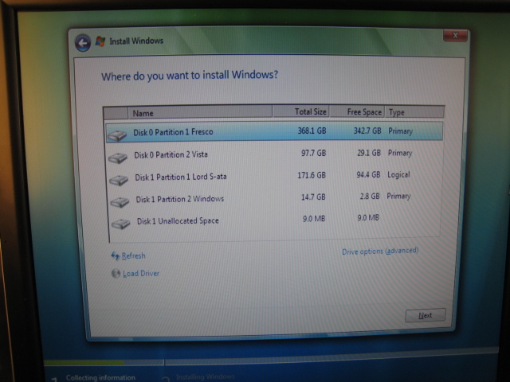
Task: Click the 97.7 GB total size value
Action: pos(313,153)
